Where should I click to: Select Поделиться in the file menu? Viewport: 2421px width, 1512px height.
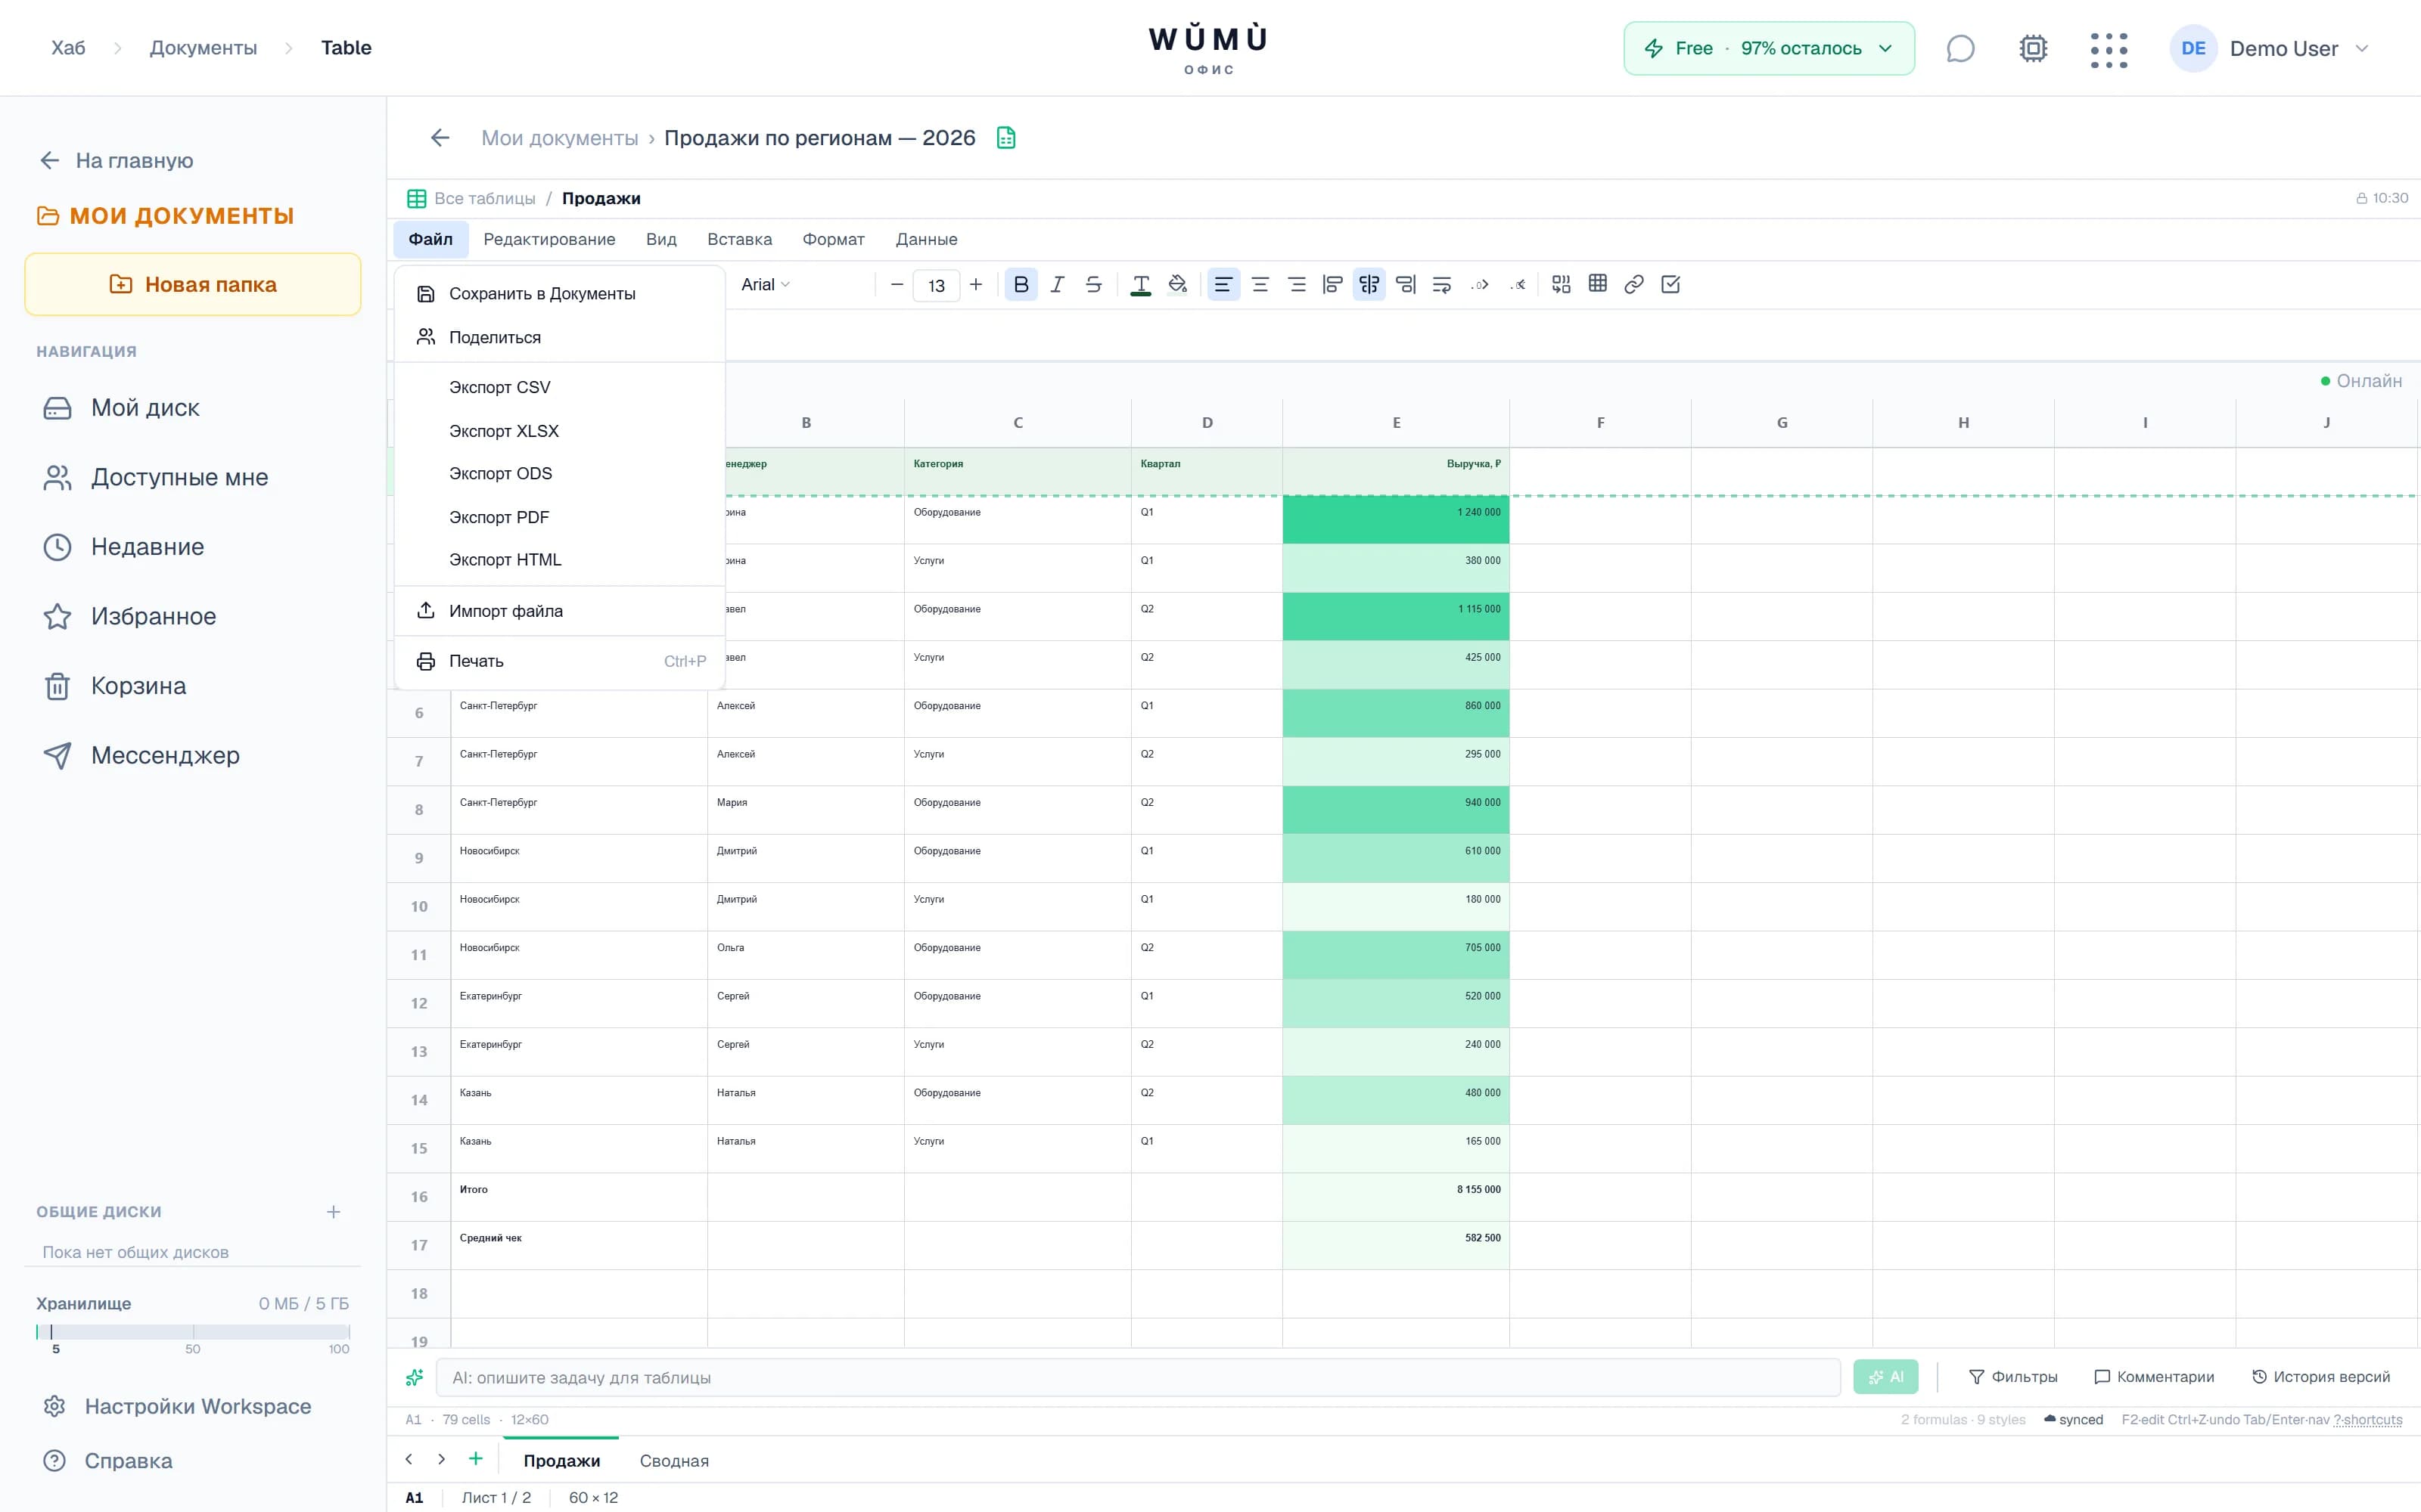tap(560, 338)
